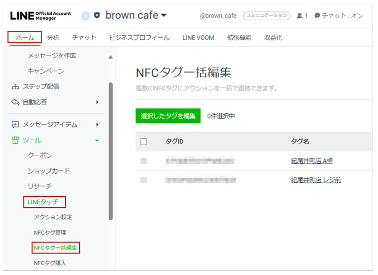
Task: Open Step delivery via its hierarchy icon
Action: pyautogui.click(x=16, y=87)
